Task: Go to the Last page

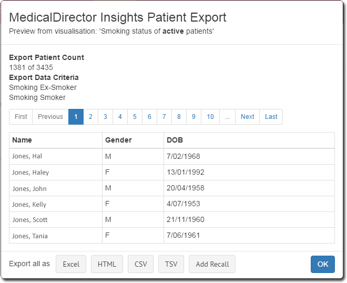Action: 271,117
